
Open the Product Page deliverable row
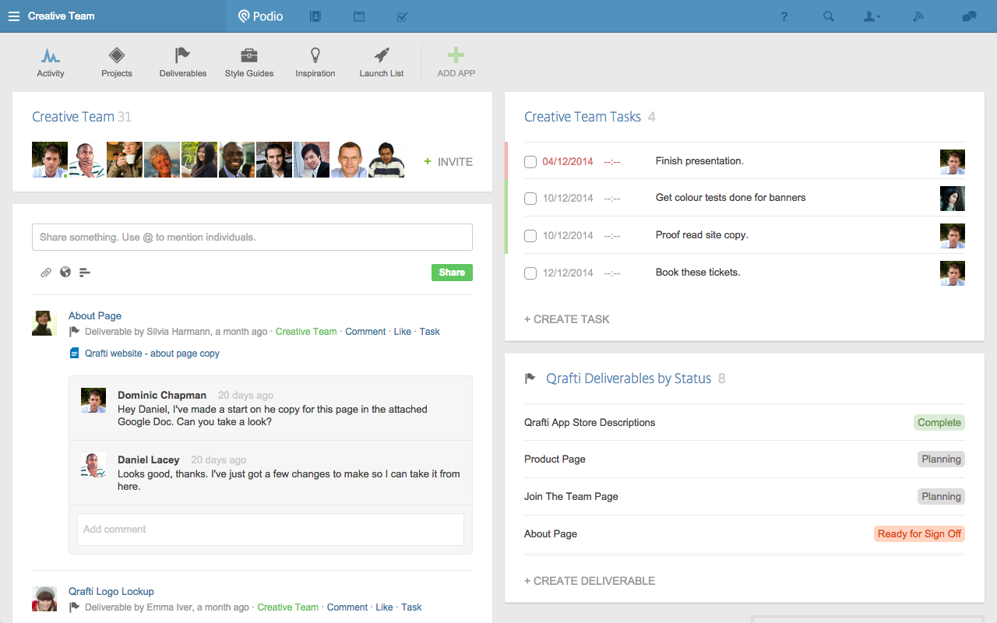point(745,459)
